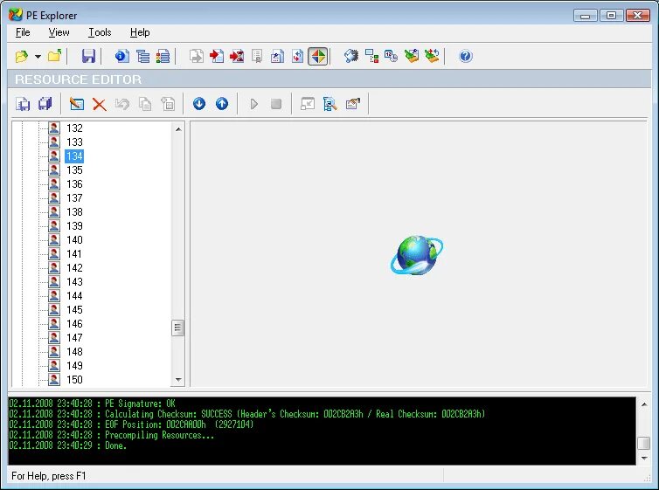
Task: Select resource 147 in the tree
Action: coord(74,337)
